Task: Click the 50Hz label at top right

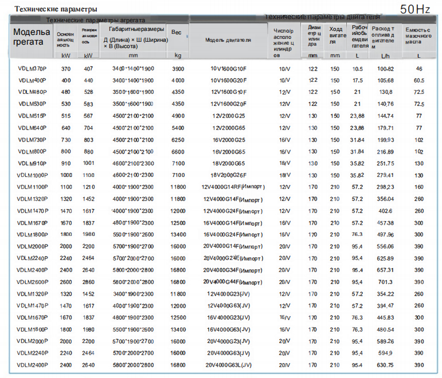Action: [x=415, y=10]
